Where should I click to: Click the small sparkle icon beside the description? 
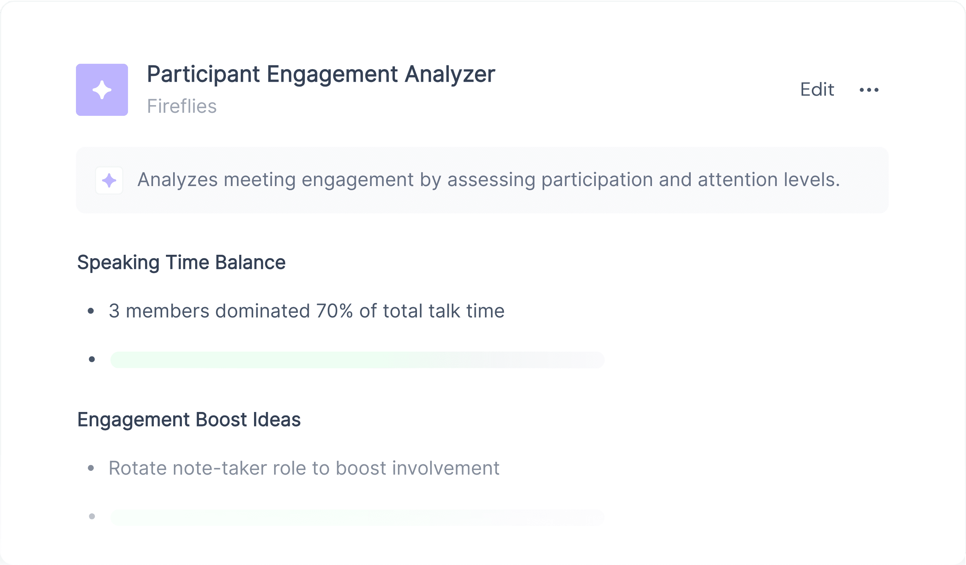click(x=109, y=180)
